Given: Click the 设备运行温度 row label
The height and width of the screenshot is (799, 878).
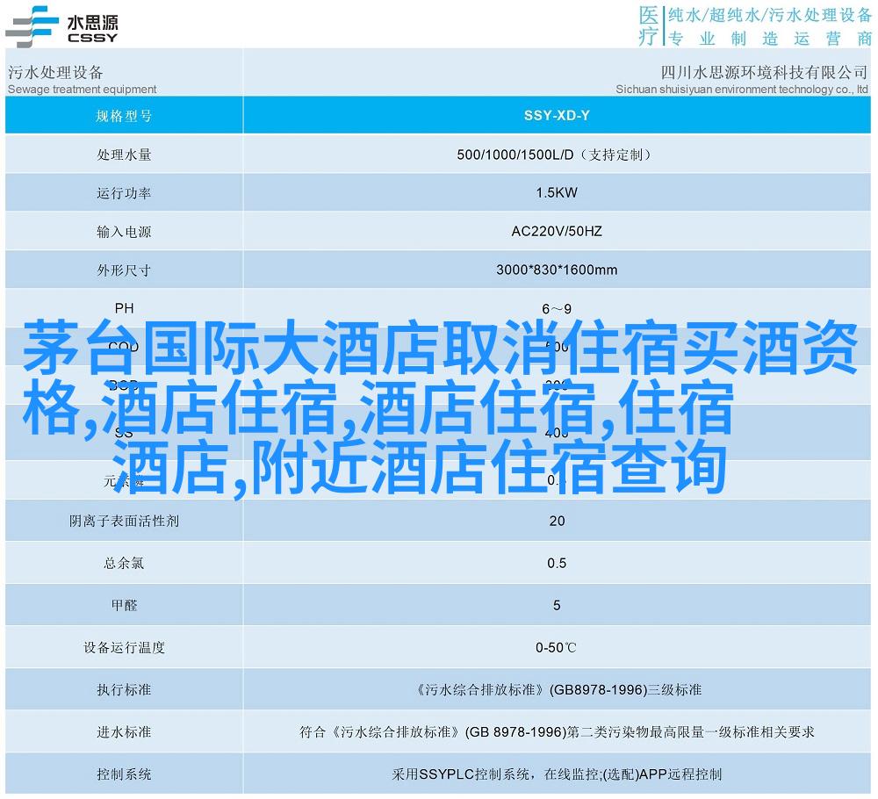Looking at the screenshot, I should [x=124, y=648].
